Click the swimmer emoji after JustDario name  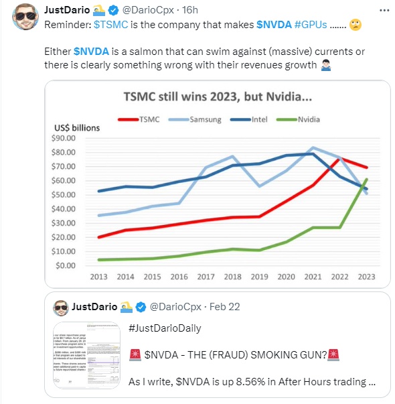(x=99, y=10)
